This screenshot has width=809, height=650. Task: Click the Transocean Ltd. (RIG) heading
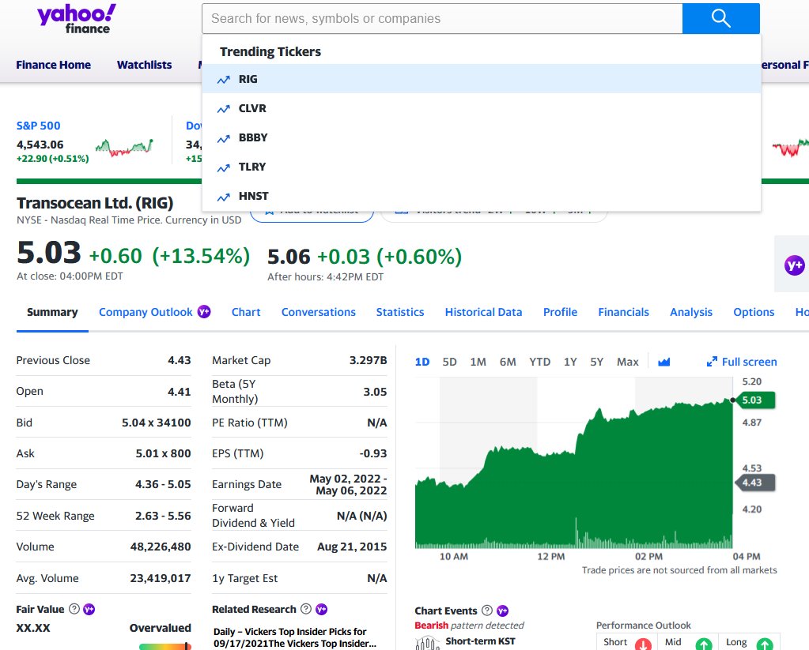click(95, 203)
